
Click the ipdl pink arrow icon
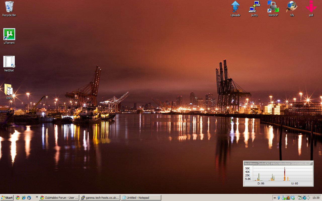(x=311, y=7)
